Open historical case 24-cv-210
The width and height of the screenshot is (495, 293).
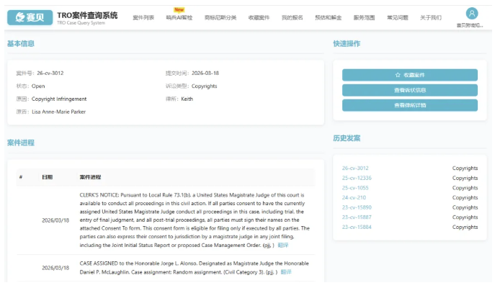click(354, 197)
